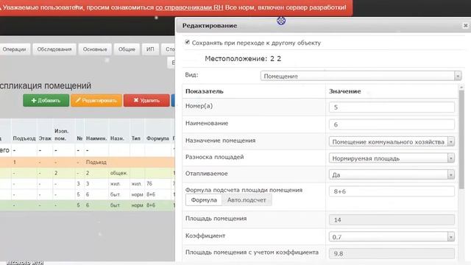Viewport: 471px width, 265px height.
Task: Click the Площадь помещения field showing 14
Action: (392, 219)
